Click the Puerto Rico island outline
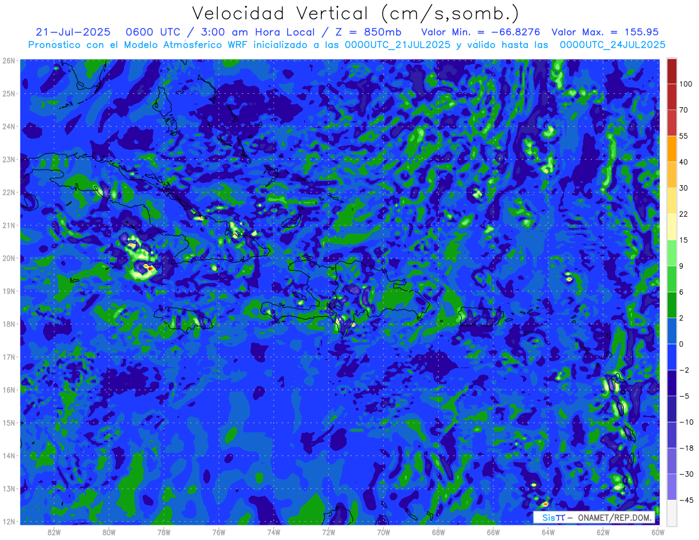This screenshot has height=540, width=699. pyautogui.click(x=481, y=316)
